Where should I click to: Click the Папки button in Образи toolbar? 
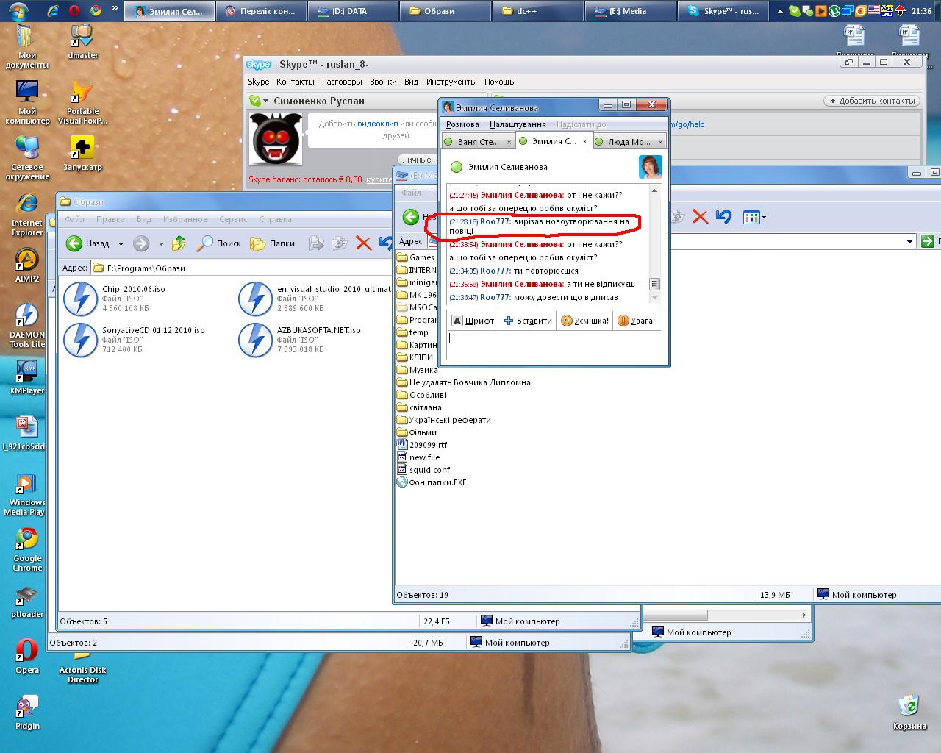(x=273, y=243)
